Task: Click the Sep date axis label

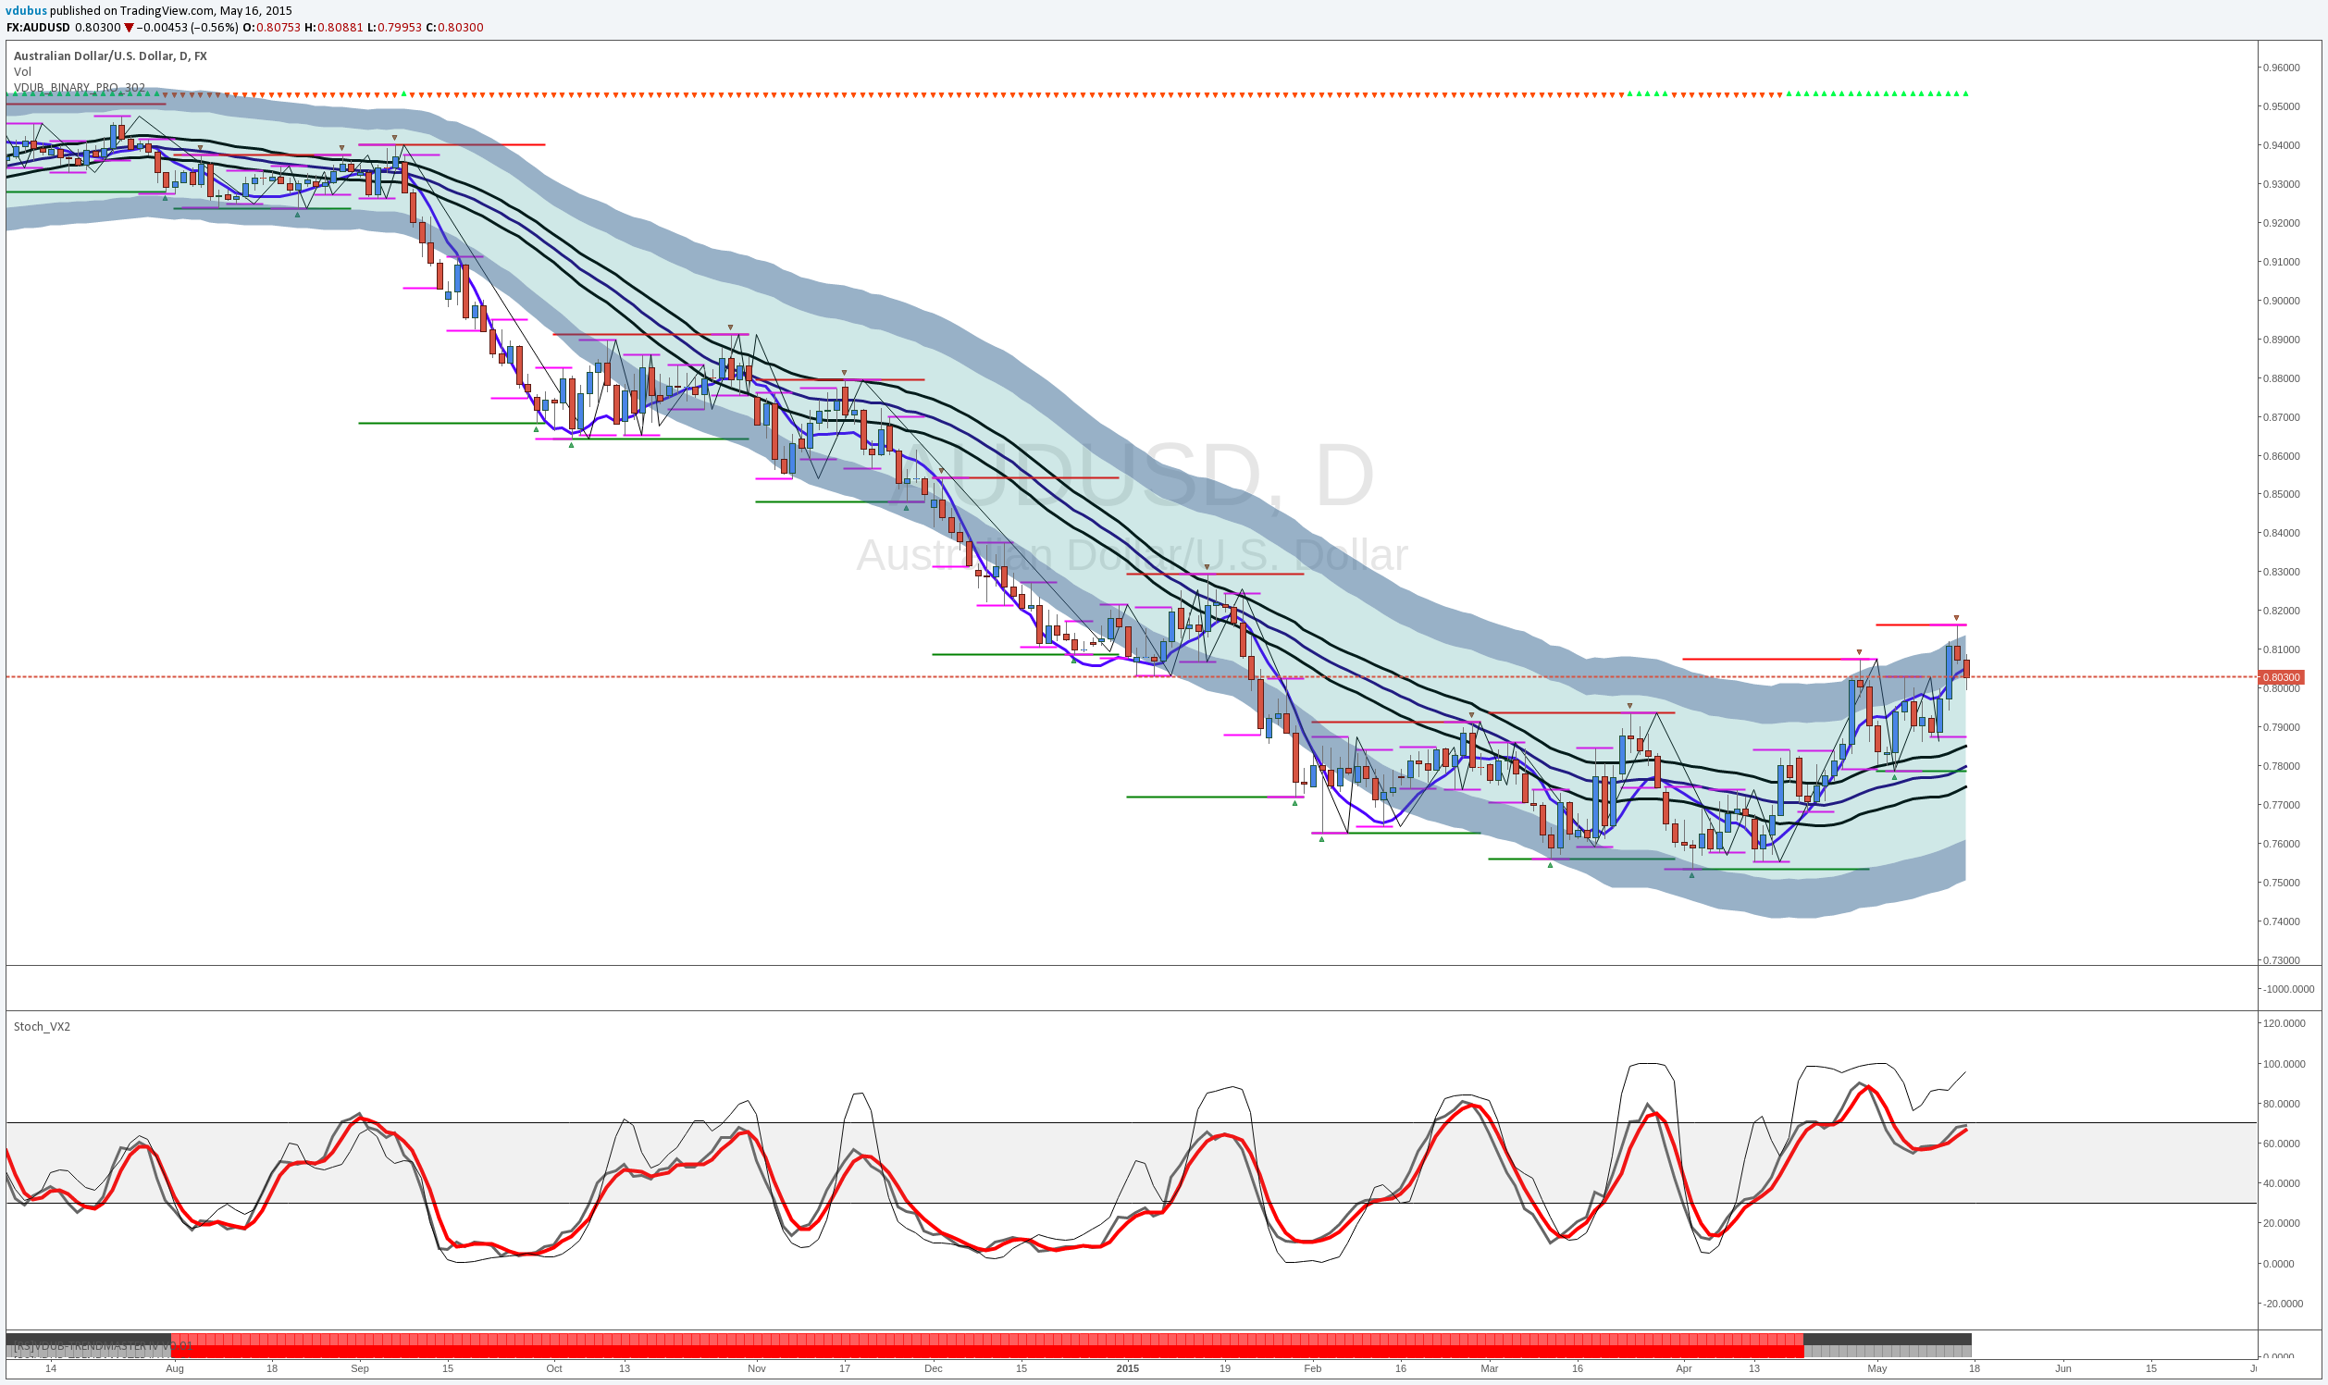Action: [360, 1369]
